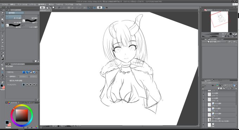Open the Filter menu
The width and height of the screenshot is (239, 130).
(x=59, y=5)
